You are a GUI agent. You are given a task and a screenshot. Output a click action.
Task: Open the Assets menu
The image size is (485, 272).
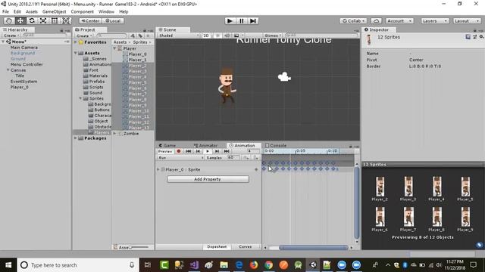[x=32, y=12]
